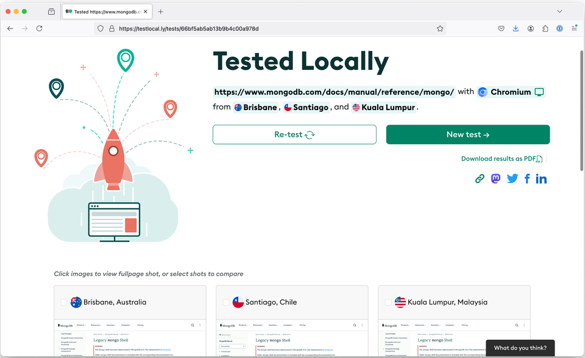Click the Tested Locally heading

point(300,61)
